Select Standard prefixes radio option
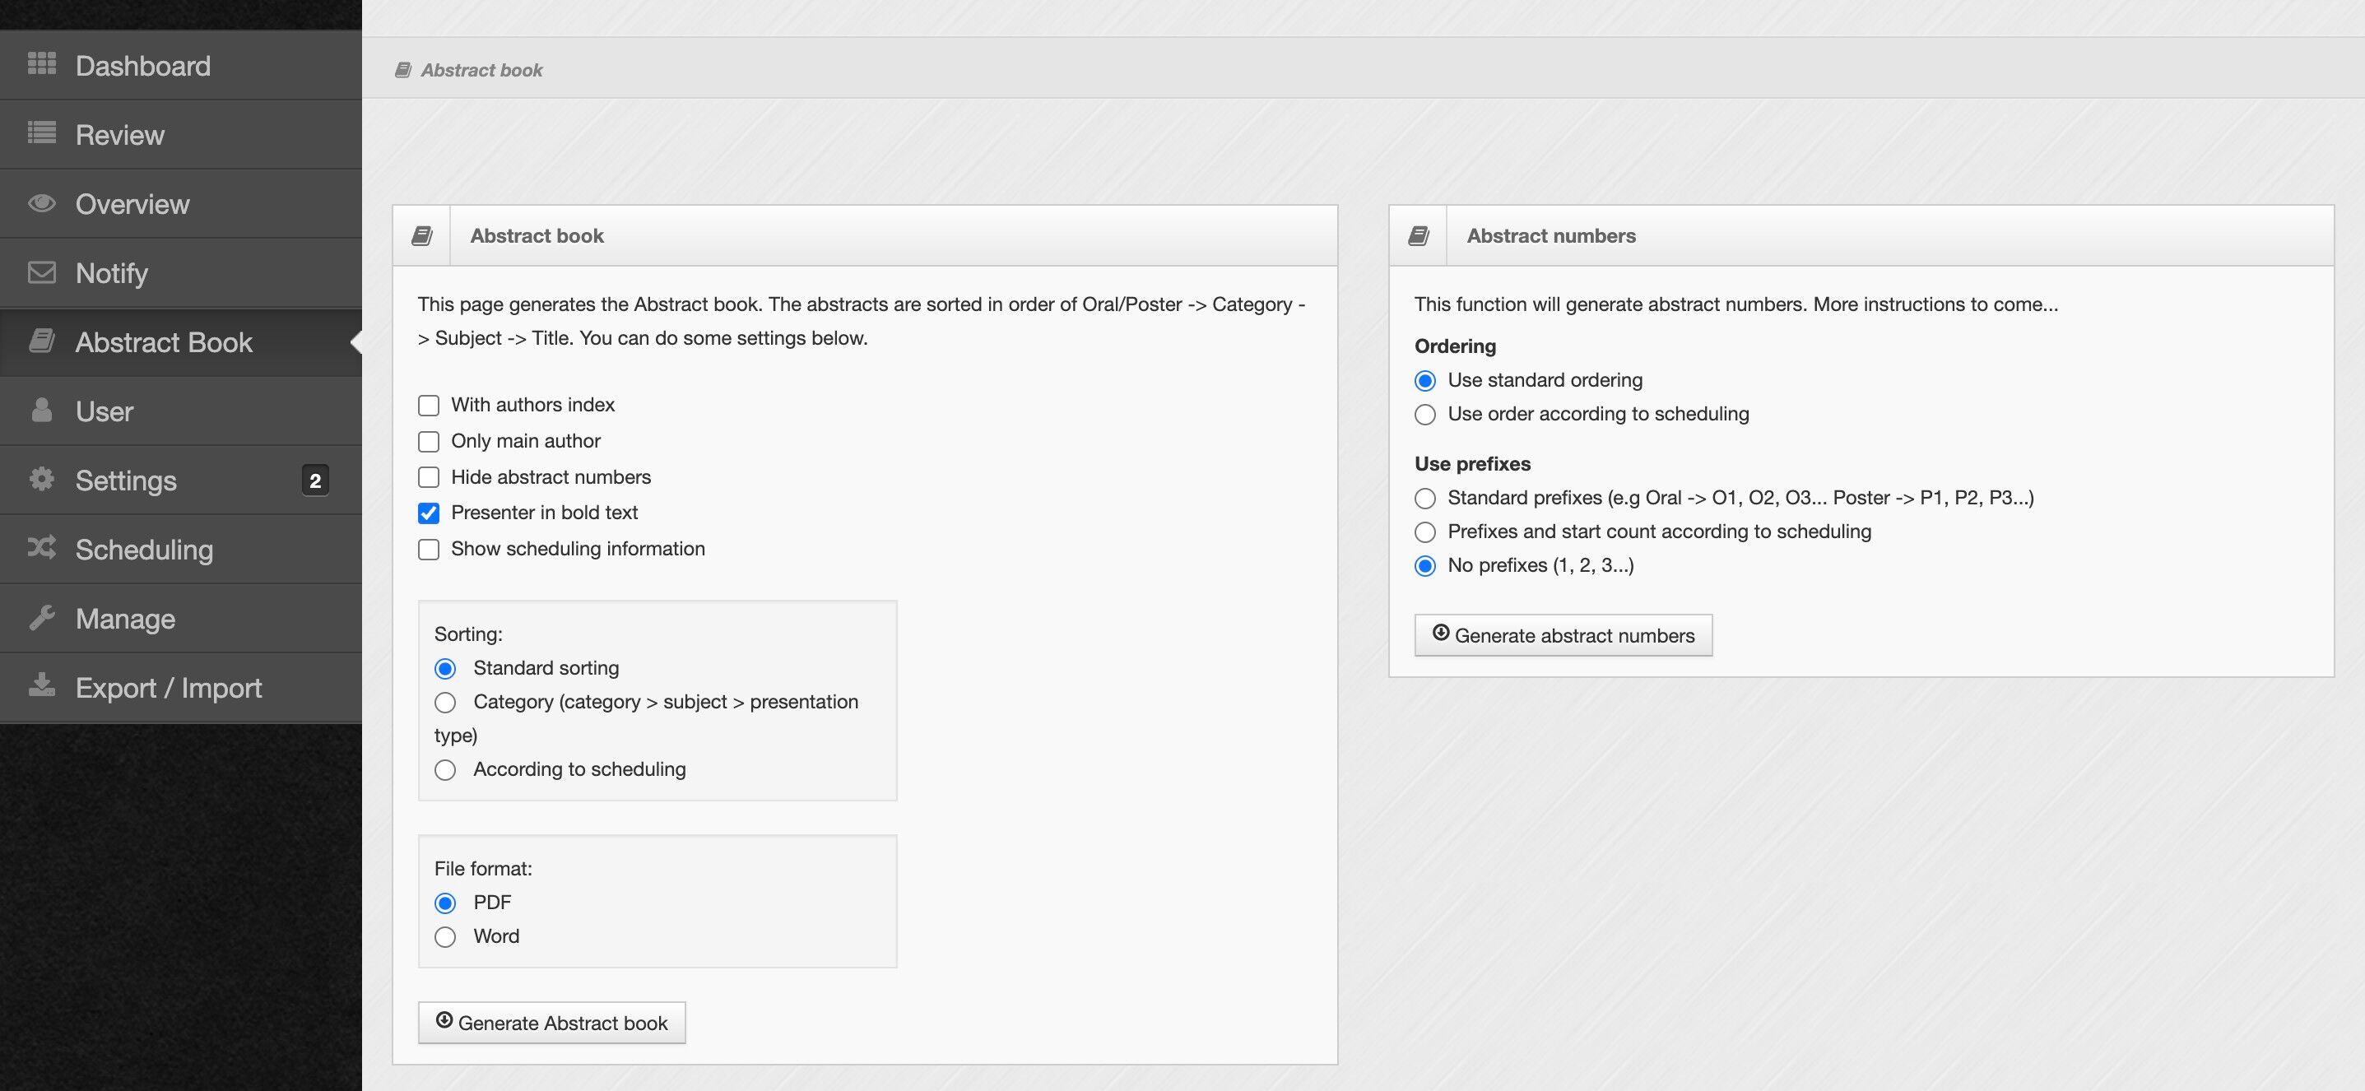The image size is (2365, 1091). tap(1425, 499)
